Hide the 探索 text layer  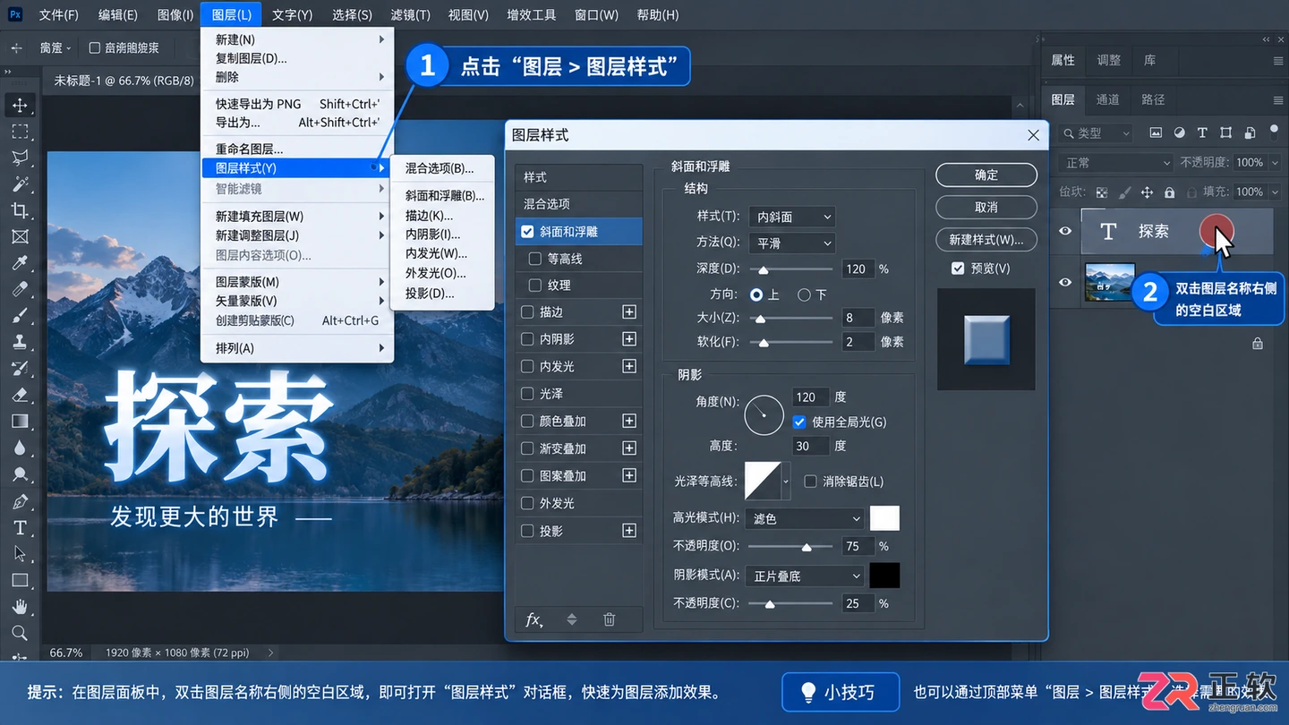pos(1065,231)
